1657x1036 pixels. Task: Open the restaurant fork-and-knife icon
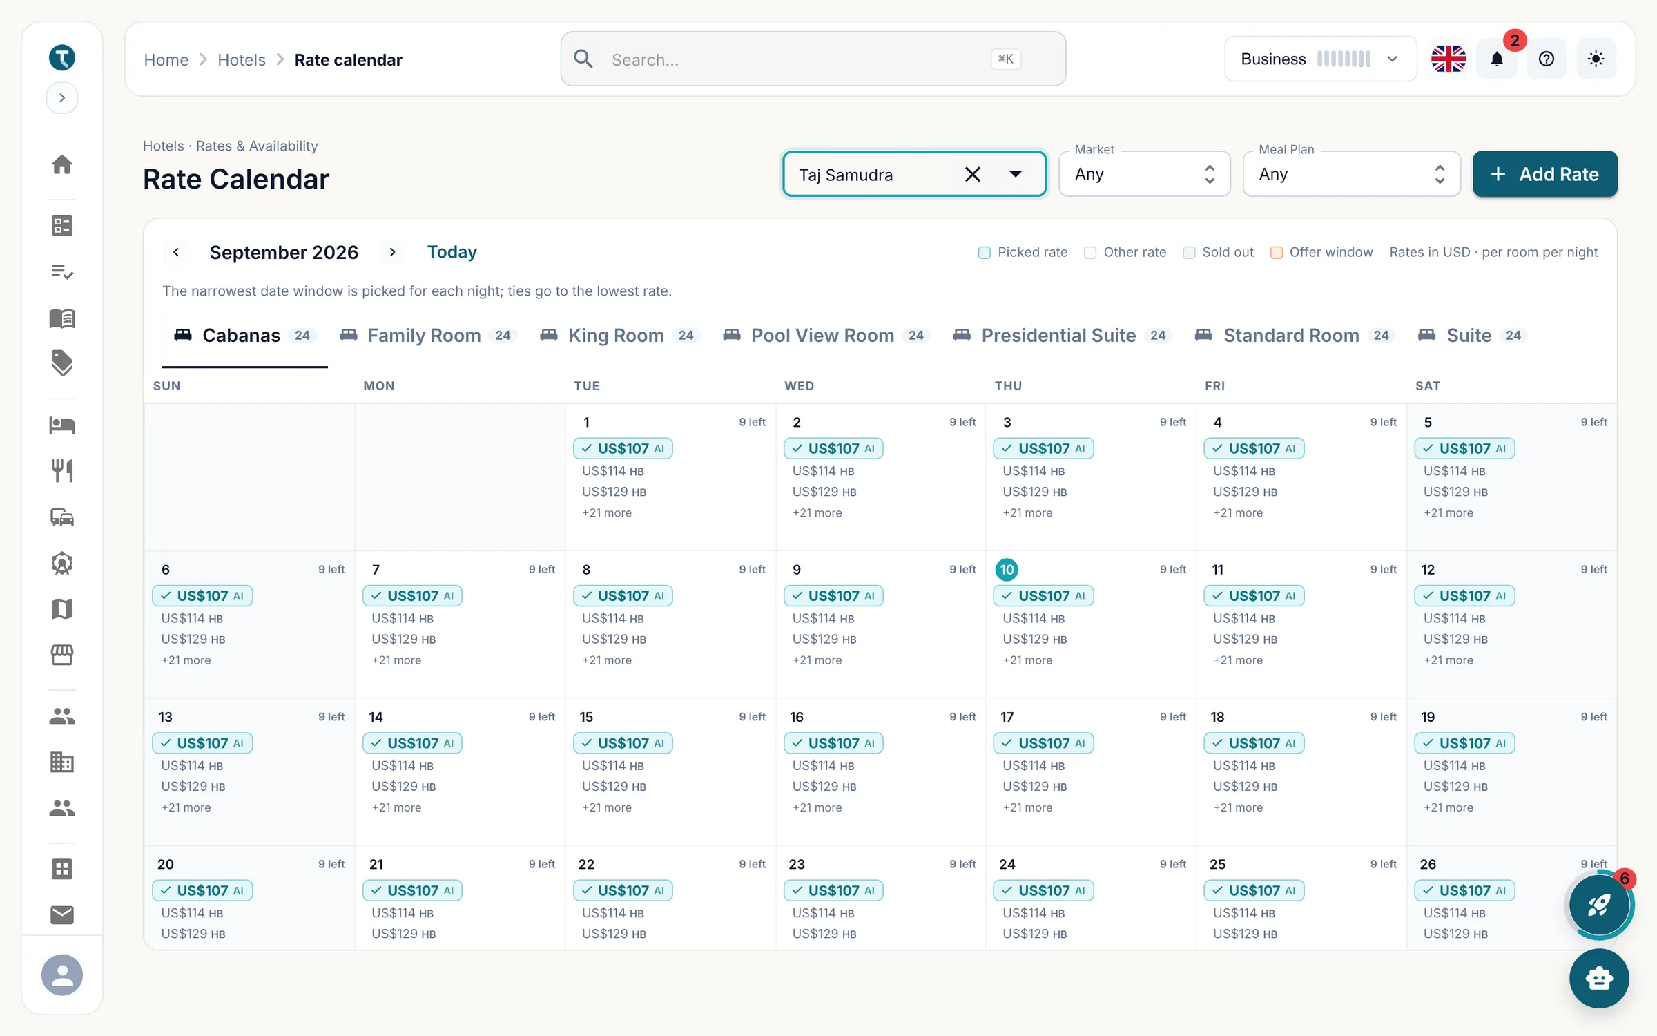[x=62, y=471]
